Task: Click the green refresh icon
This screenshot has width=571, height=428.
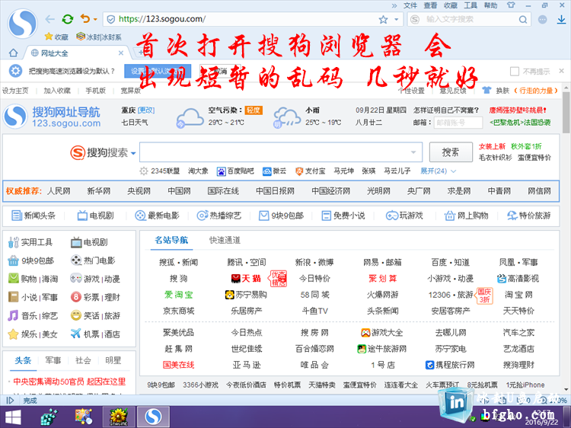Action: [x=68, y=19]
